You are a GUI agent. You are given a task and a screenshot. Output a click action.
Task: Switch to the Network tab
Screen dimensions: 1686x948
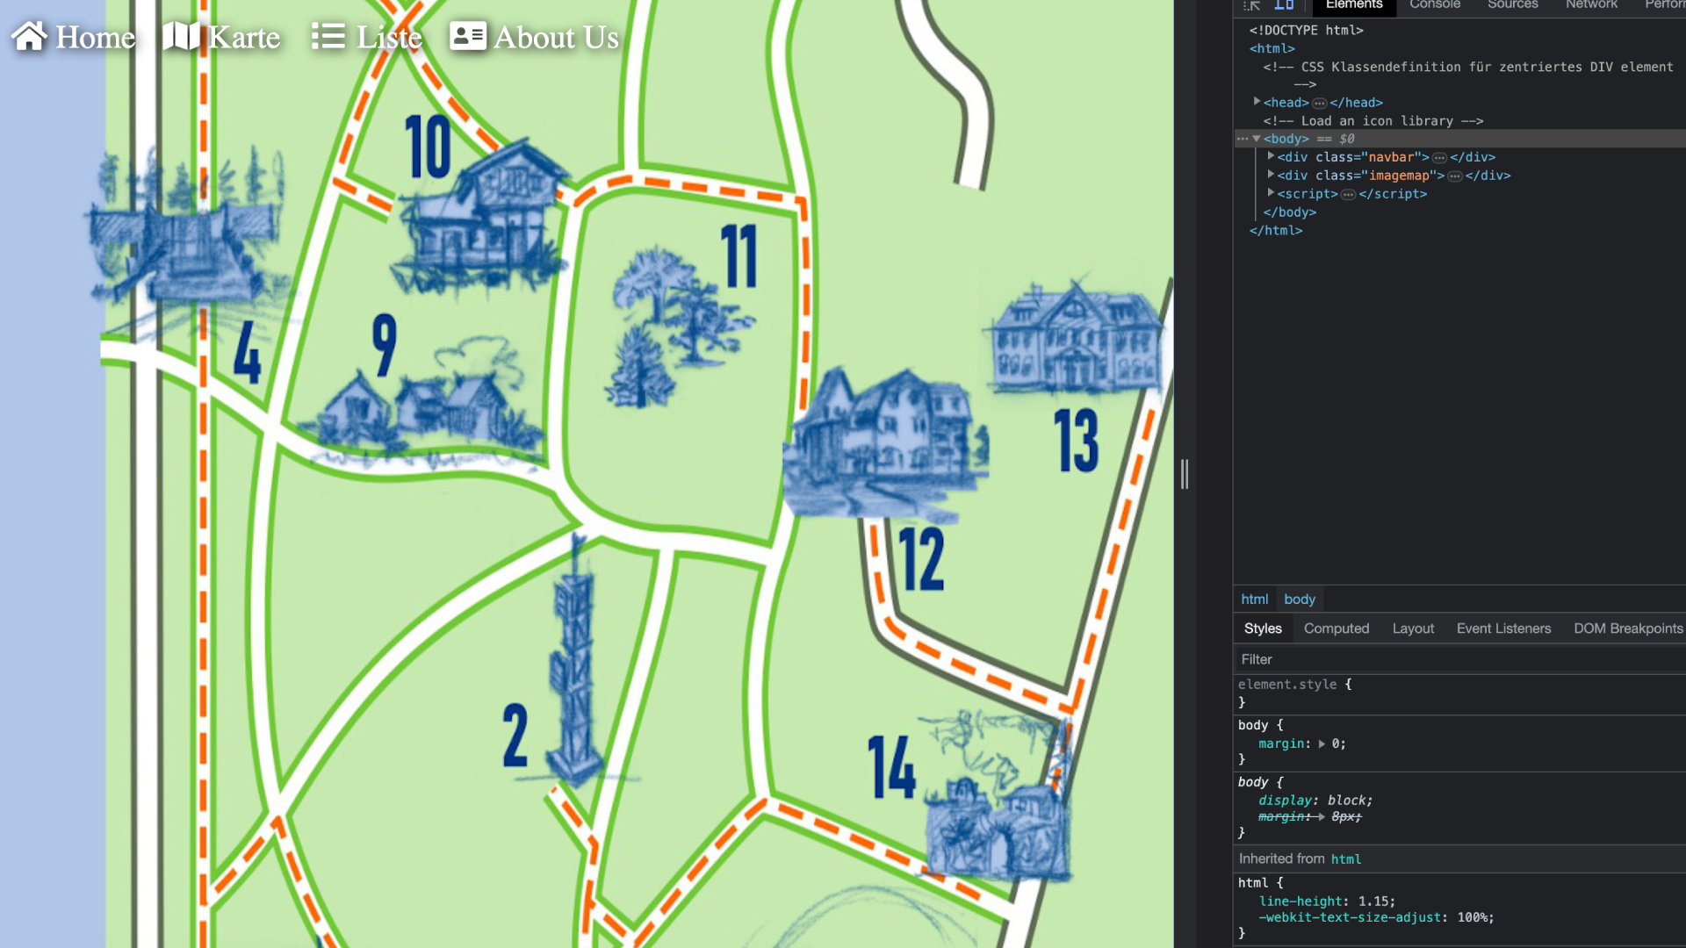pos(1591,5)
